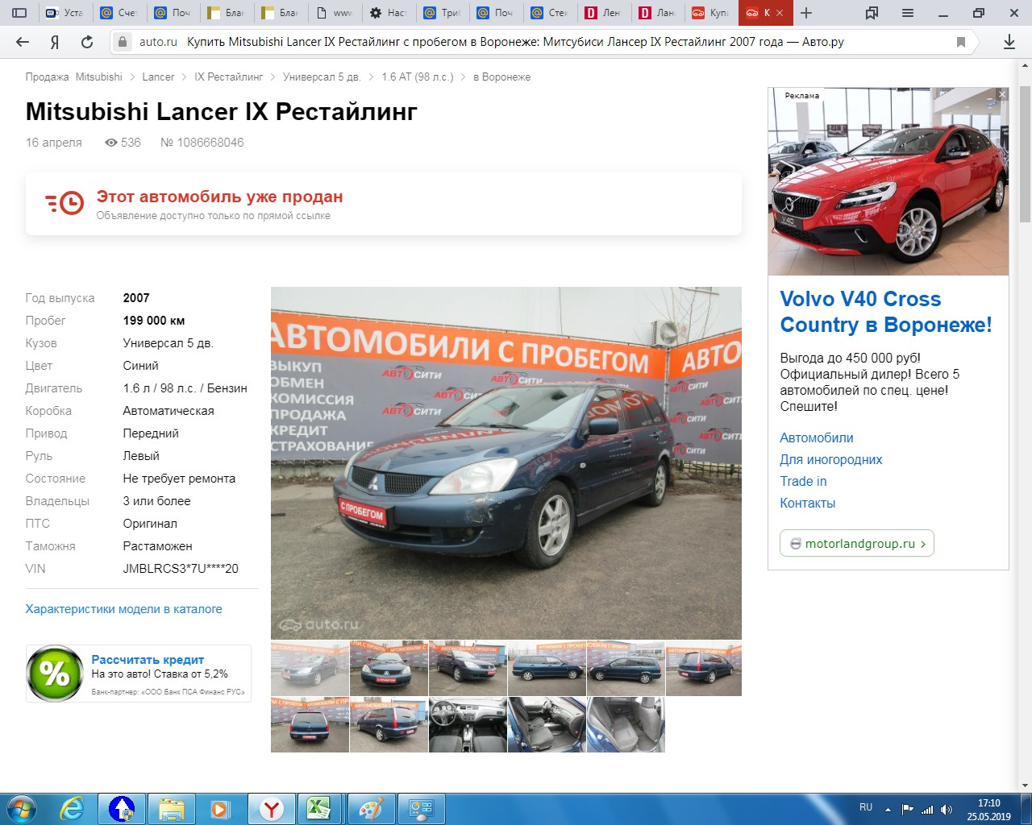Open the Windows Start menu
Screen dimensions: 1032x825
(20, 809)
